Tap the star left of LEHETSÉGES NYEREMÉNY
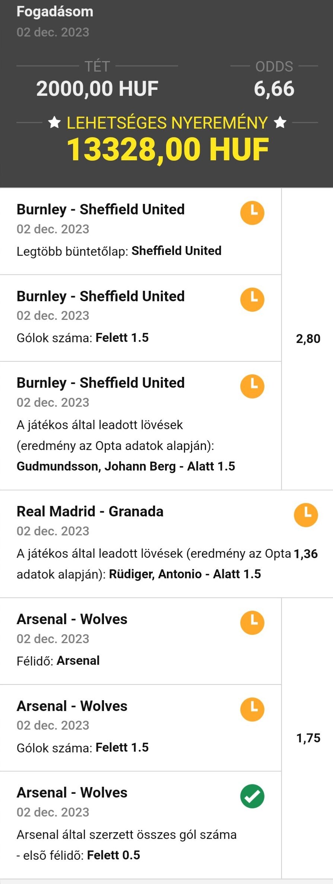The image size is (333, 884). click(54, 122)
